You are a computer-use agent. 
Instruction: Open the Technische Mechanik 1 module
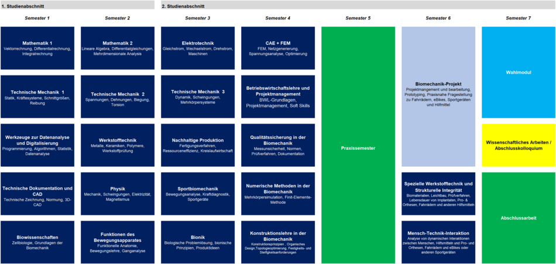click(x=37, y=97)
